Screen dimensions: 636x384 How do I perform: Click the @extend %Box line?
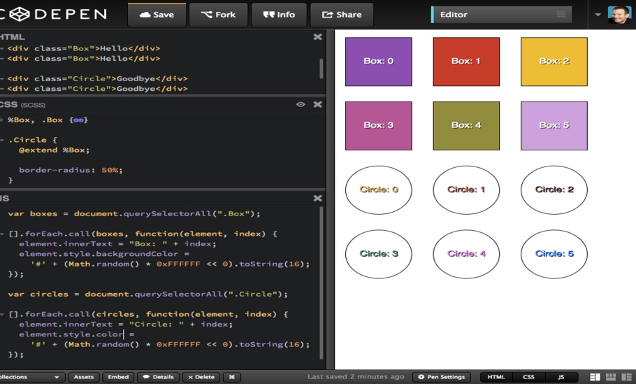(x=54, y=150)
